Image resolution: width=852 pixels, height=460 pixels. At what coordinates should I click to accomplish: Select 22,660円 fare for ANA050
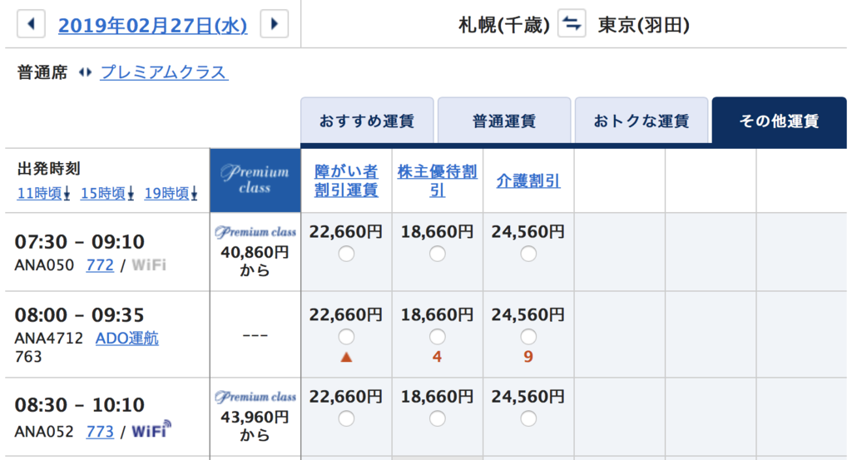[346, 254]
